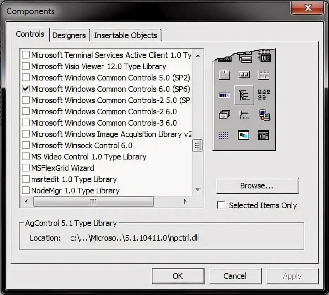The image size is (329, 295).
Task: Check Microsoft Visio Viewer 12.0 checkbox
Action: tap(26, 66)
